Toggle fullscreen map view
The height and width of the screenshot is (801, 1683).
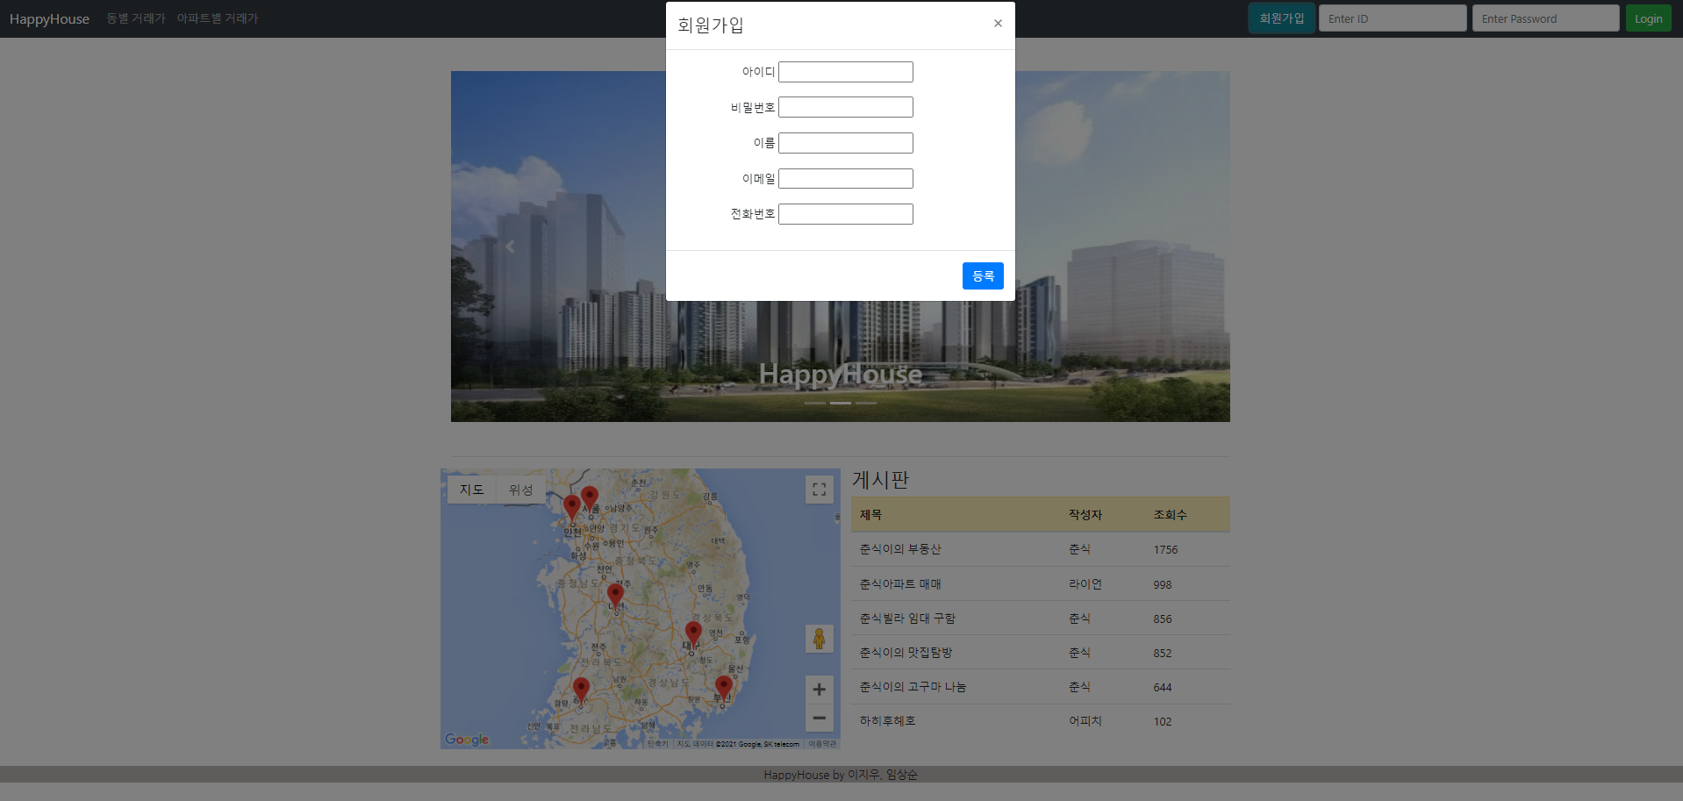pyautogui.click(x=820, y=490)
